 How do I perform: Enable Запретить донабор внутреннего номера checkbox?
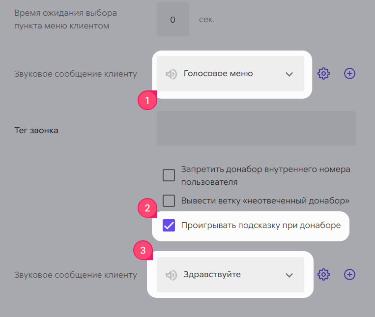169,175
